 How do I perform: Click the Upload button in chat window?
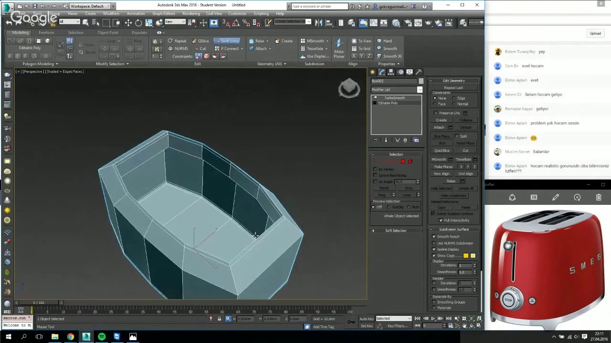(x=595, y=33)
